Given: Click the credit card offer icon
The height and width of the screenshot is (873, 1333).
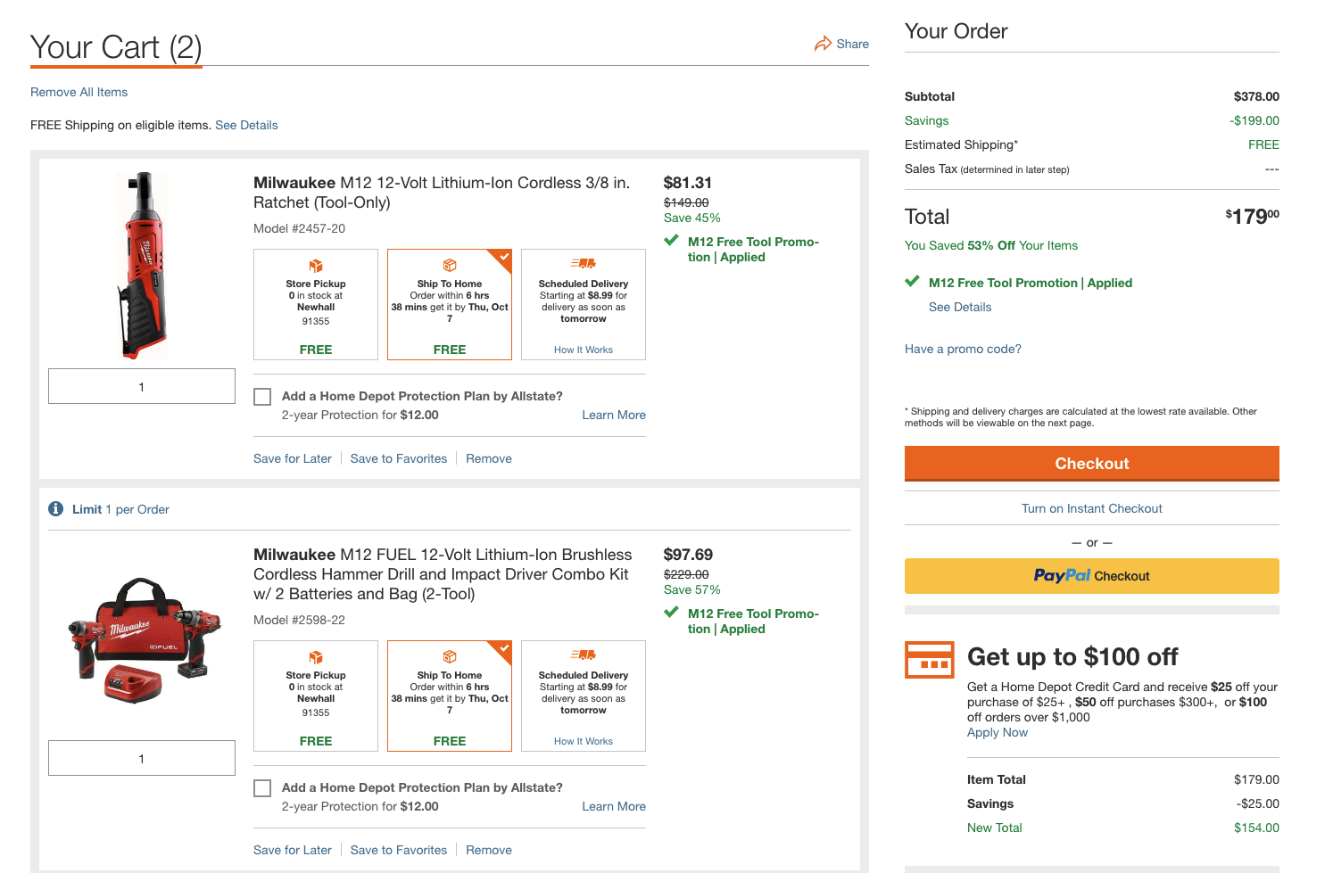Looking at the screenshot, I should (x=929, y=660).
